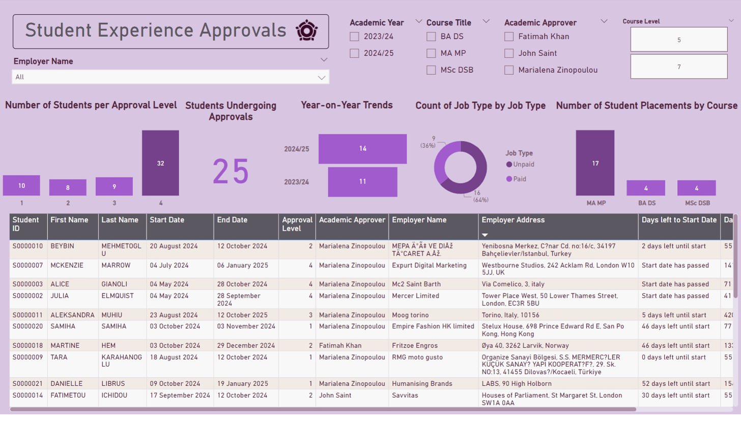Screen dimensions: 741x427
Task: Sort by the End Date column header
Action: click(246, 227)
